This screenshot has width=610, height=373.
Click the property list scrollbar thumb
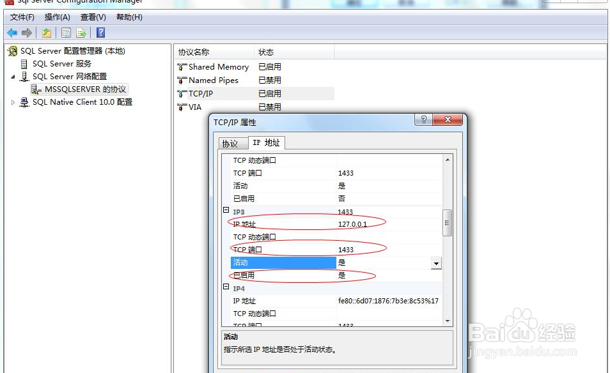pyautogui.click(x=448, y=223)
